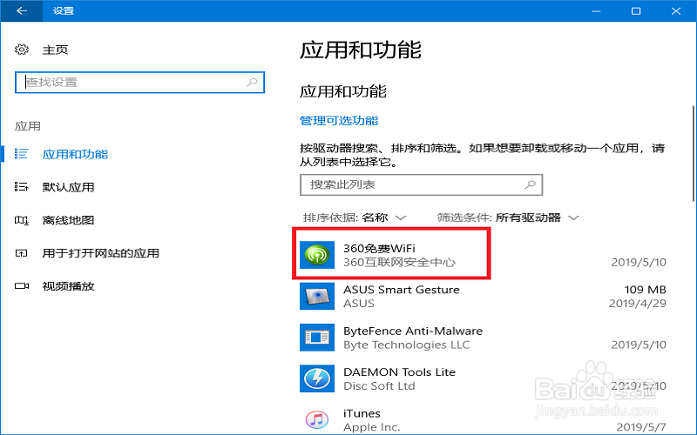Select the 360免费WiFi app name
697x435 pixels.
[x=379, y=249]
